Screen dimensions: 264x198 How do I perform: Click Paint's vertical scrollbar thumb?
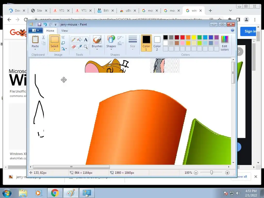click(x=233, y=73)
